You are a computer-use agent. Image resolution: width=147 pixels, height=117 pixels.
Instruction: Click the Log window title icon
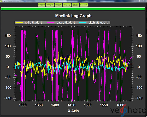[1, 1]
